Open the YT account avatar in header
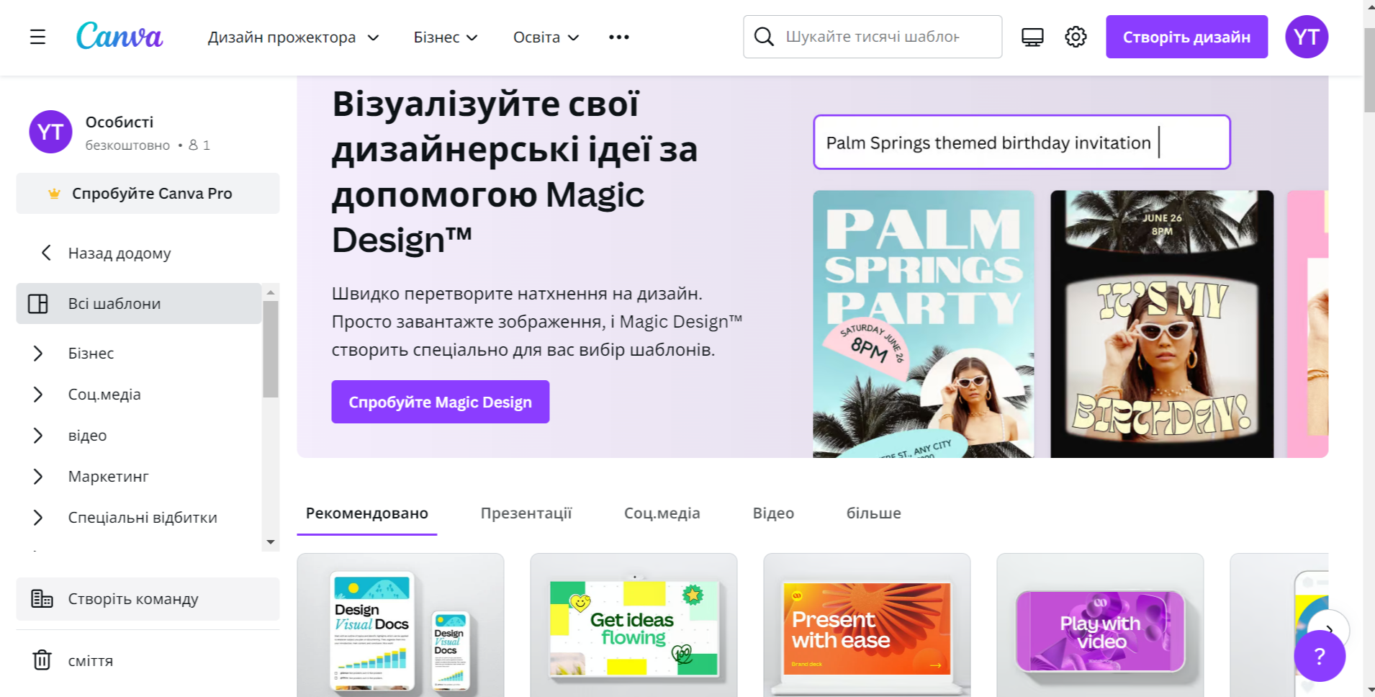Screen dimensions: 1375x697 (1307, 37)
